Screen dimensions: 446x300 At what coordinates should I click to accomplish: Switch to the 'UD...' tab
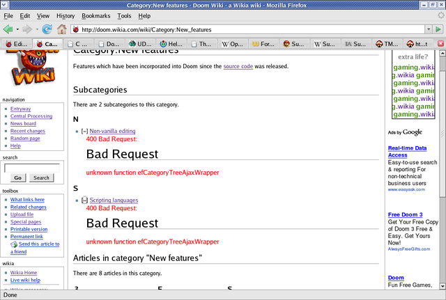pyautogui.click(x=140, y=44)
